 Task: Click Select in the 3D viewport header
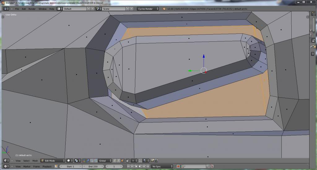(27, 161)
